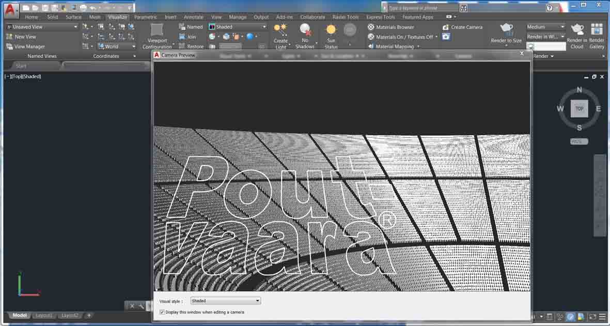Viewport: 610px width, 326px height.
Task: Click the Material Mapping icon
Action: [x=371, y=46]
